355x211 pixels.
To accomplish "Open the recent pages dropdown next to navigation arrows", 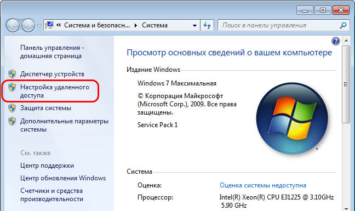I will (39, 26).
